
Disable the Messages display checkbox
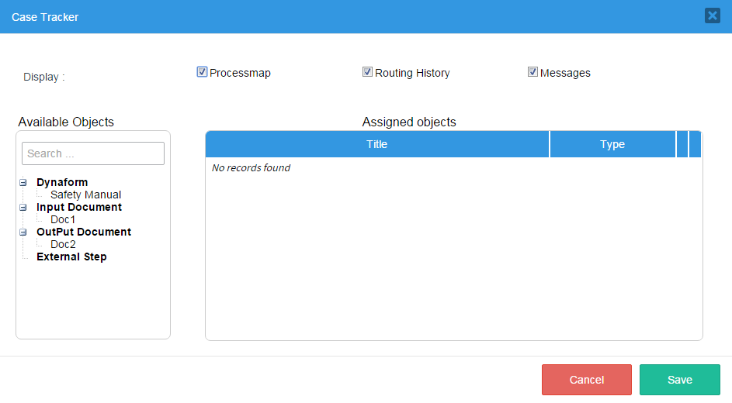[x=533, y=72]
